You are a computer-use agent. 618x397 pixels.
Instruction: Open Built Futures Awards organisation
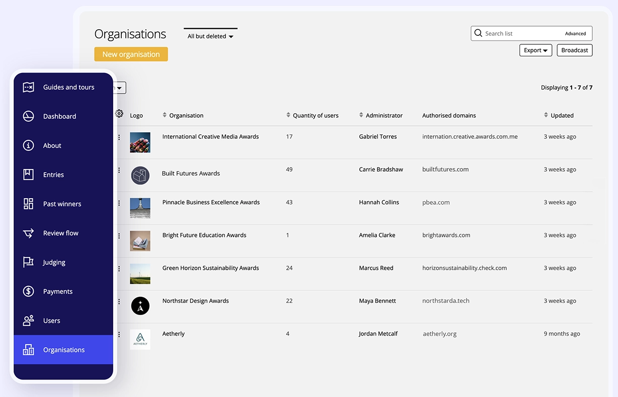point(191,173)
